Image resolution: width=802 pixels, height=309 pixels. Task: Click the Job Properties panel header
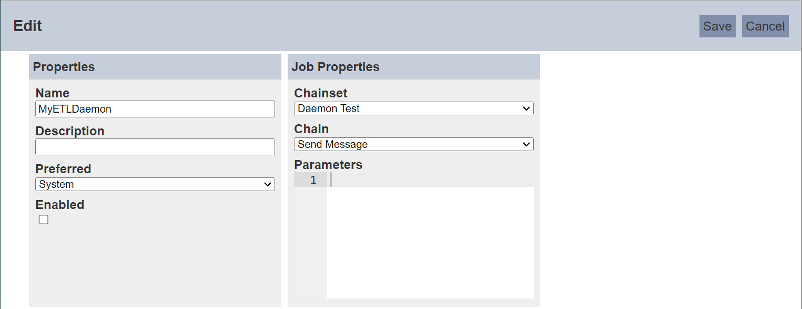pos(414,67)
